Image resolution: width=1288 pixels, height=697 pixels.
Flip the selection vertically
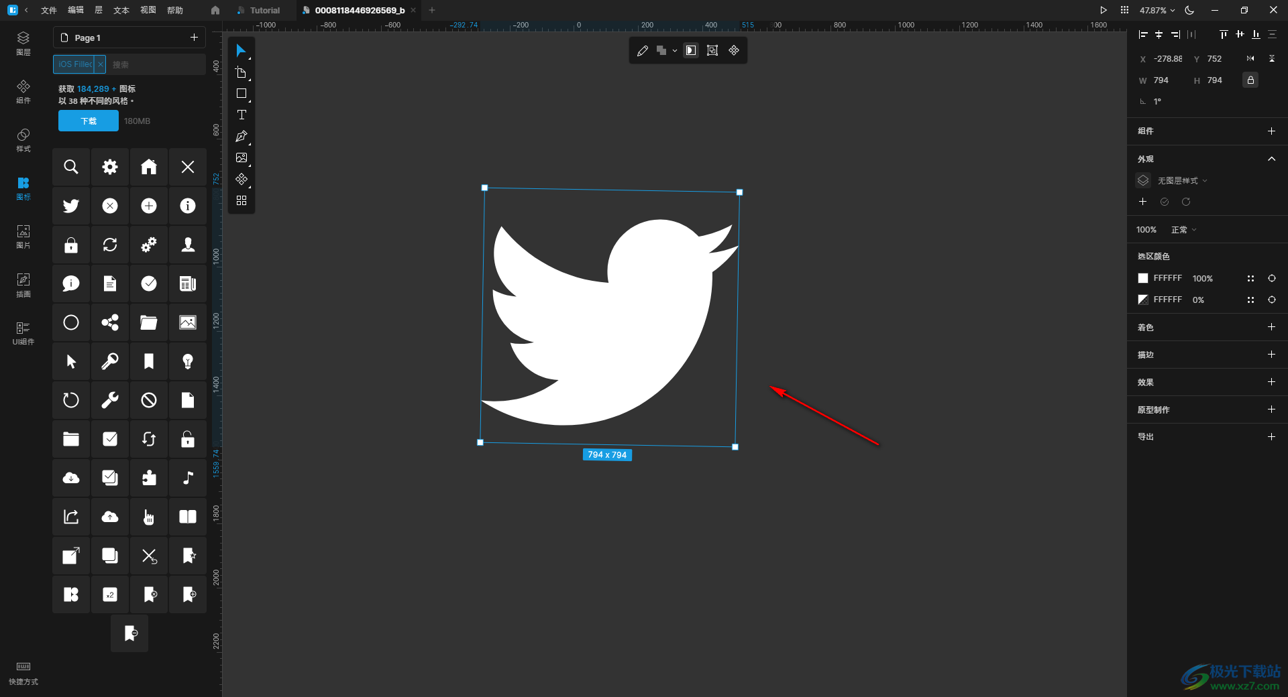click(x=1272, y=59)
